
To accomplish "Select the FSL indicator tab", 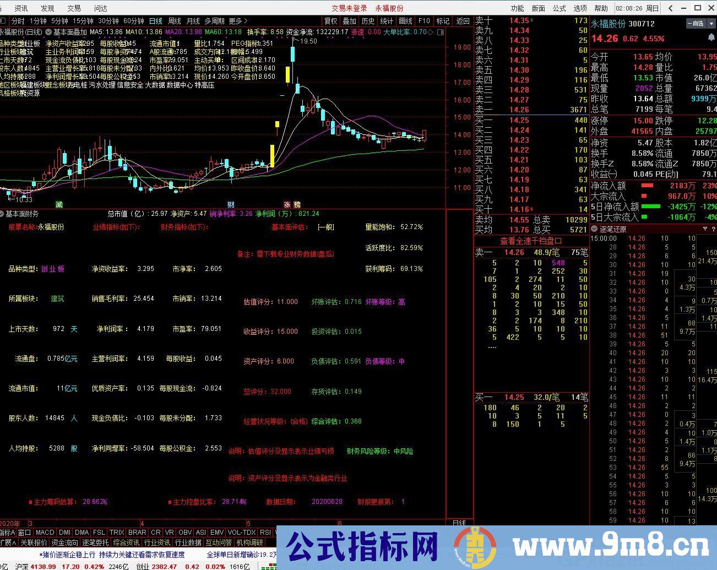I will click(x=99, y=533).
